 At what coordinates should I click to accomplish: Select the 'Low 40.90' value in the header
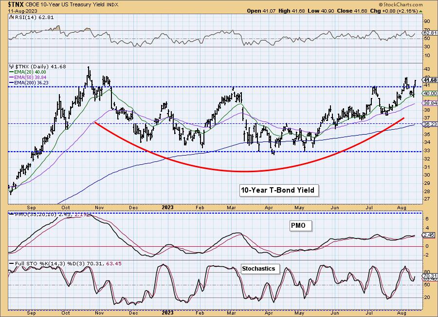pos(321,11)
